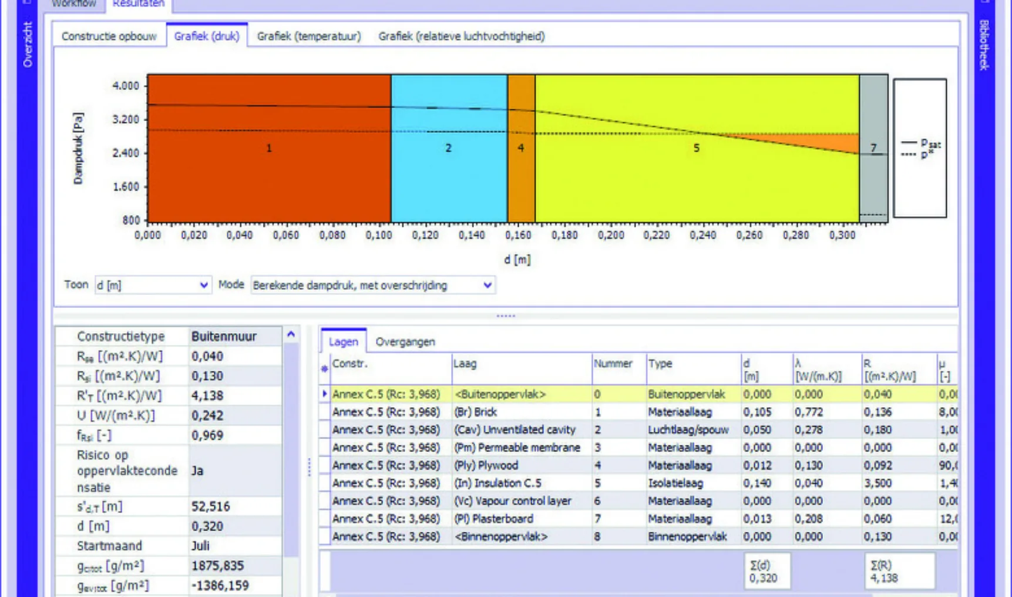This screenshot has width=1012, height=597.
Task: Click the Overzicht side panel label
Action: pyautogui.click(x=28, y=45)
